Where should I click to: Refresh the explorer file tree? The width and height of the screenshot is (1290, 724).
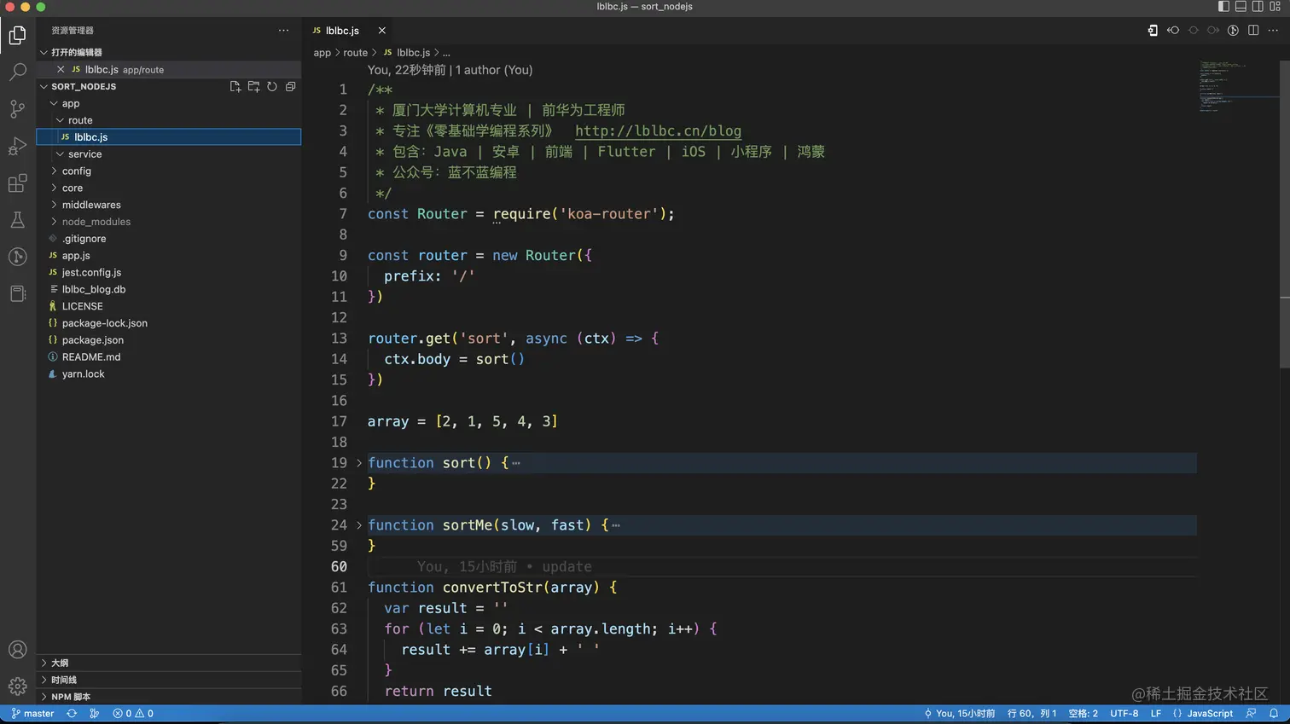coord(272,86)
